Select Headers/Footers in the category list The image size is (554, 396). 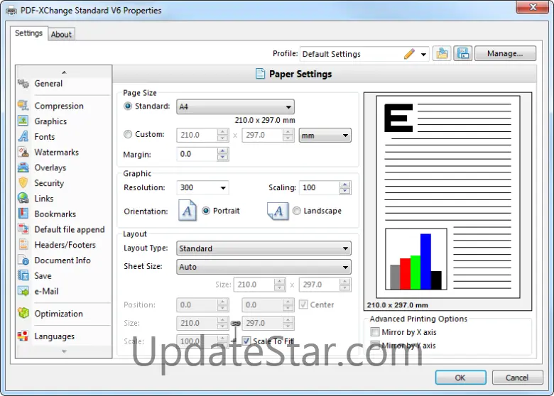click(x=65, y=245)
